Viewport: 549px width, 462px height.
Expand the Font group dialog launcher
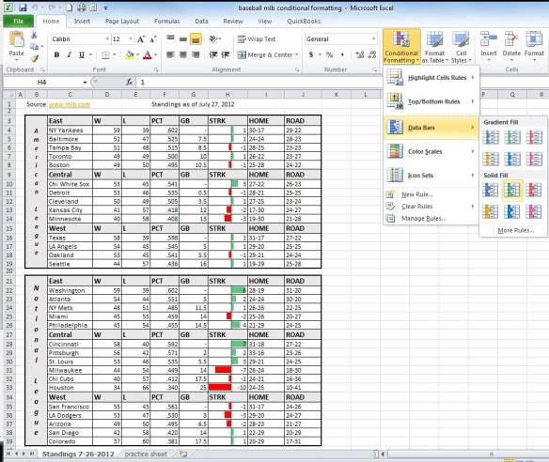(x=156, y=69)
